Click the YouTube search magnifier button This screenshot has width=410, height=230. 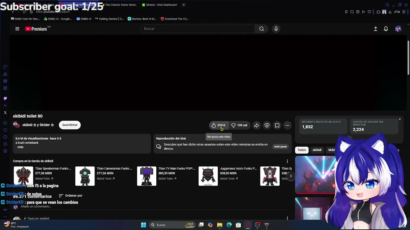[262, 29]
